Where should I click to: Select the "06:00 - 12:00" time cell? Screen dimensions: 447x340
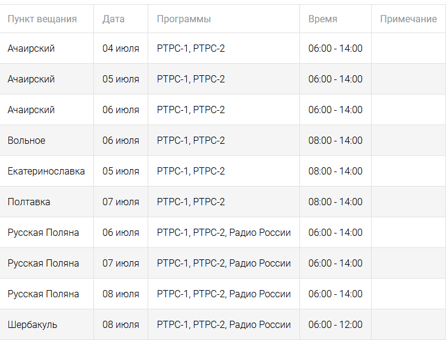(335, 325)
